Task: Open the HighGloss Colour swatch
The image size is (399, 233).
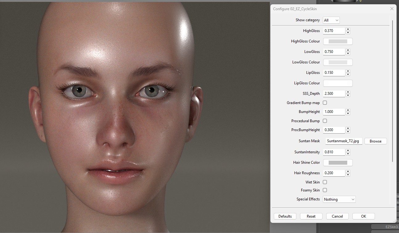Action: click(x=338, y=41)
